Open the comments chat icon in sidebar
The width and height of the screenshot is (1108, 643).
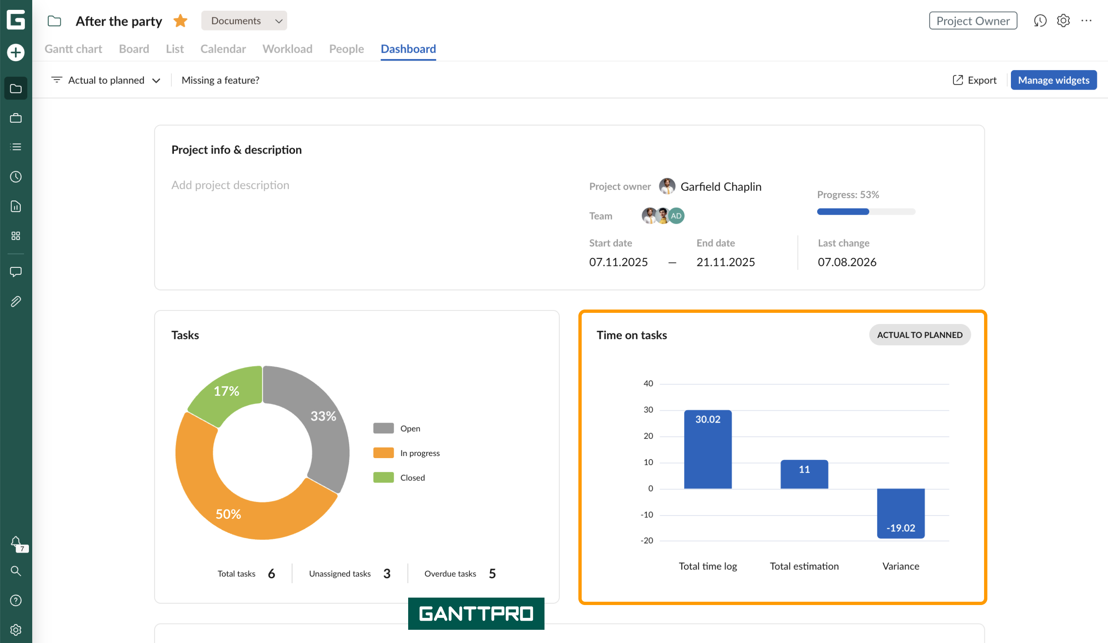16,272
